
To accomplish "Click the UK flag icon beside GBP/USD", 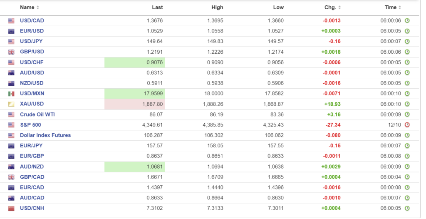I will point(11,52).
